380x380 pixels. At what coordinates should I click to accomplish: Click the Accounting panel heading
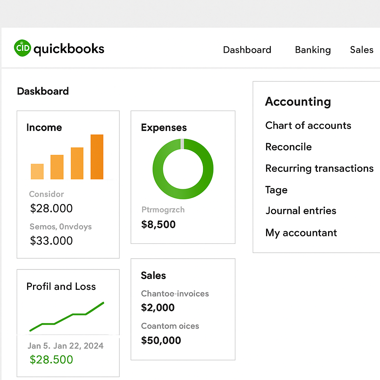point(298,102)
